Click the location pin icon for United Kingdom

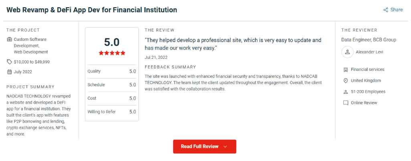pyautogui.click(x=346, y=80)
